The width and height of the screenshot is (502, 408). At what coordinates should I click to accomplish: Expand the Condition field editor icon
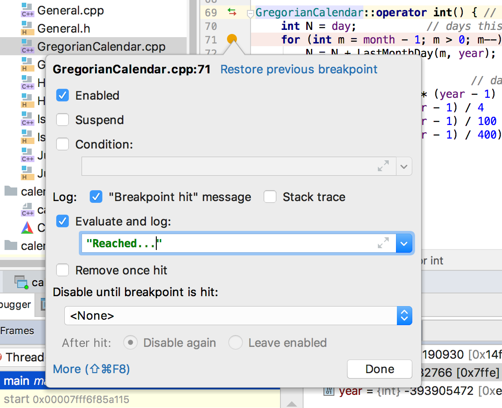(x=383, y=166)
